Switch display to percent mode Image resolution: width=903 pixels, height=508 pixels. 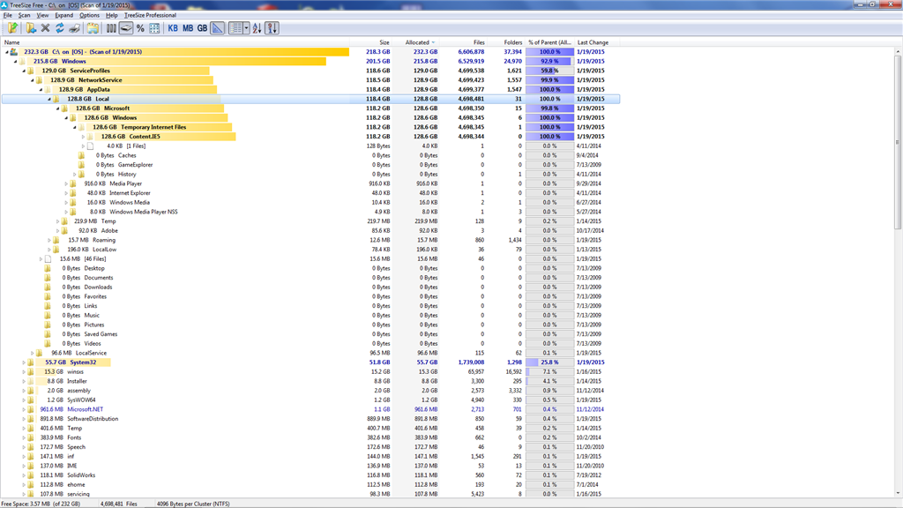[x=140, y=27]
